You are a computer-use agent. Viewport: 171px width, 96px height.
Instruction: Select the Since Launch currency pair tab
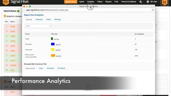(30, 68)
